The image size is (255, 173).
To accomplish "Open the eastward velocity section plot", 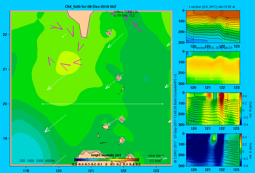I will click(213, 150).
